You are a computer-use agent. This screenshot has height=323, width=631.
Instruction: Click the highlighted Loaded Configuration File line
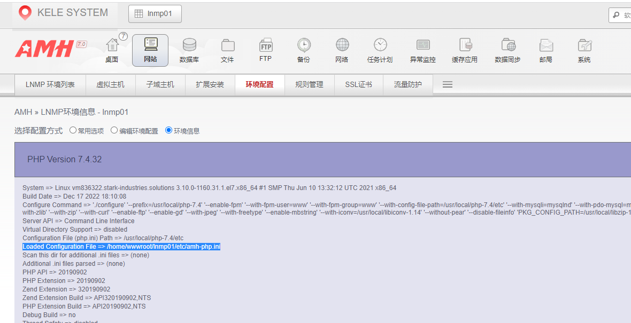coord(121,247)
